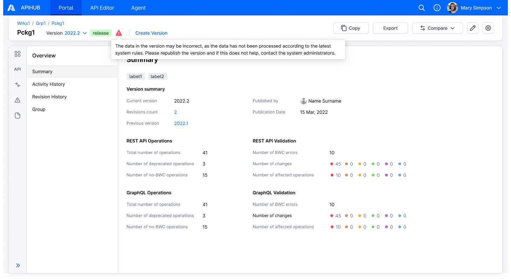Switch to the Portal tab

pos(66,8)
